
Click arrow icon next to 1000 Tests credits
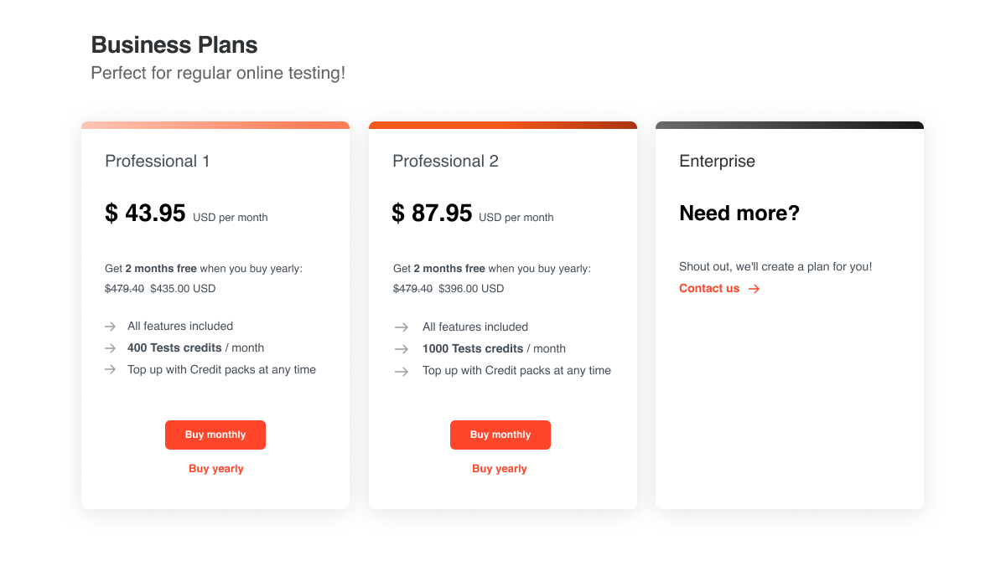[x=402, y=349]
